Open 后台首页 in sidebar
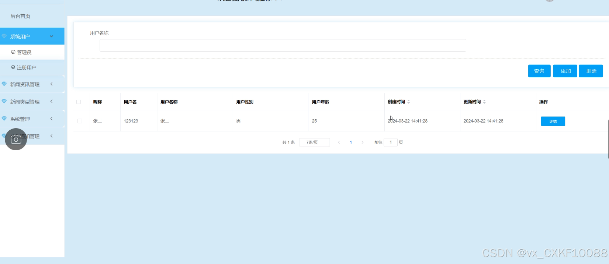 [x=20, y=16]
